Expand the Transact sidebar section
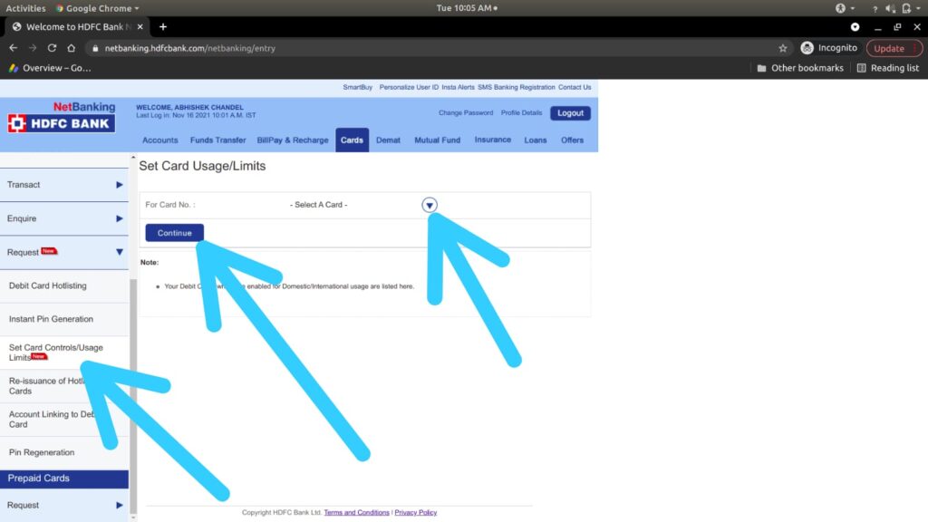This screenshot has width=928, height=522. click(64, 185)
